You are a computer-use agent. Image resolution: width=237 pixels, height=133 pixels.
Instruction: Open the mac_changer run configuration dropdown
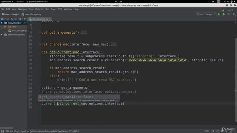coord(206,14)
